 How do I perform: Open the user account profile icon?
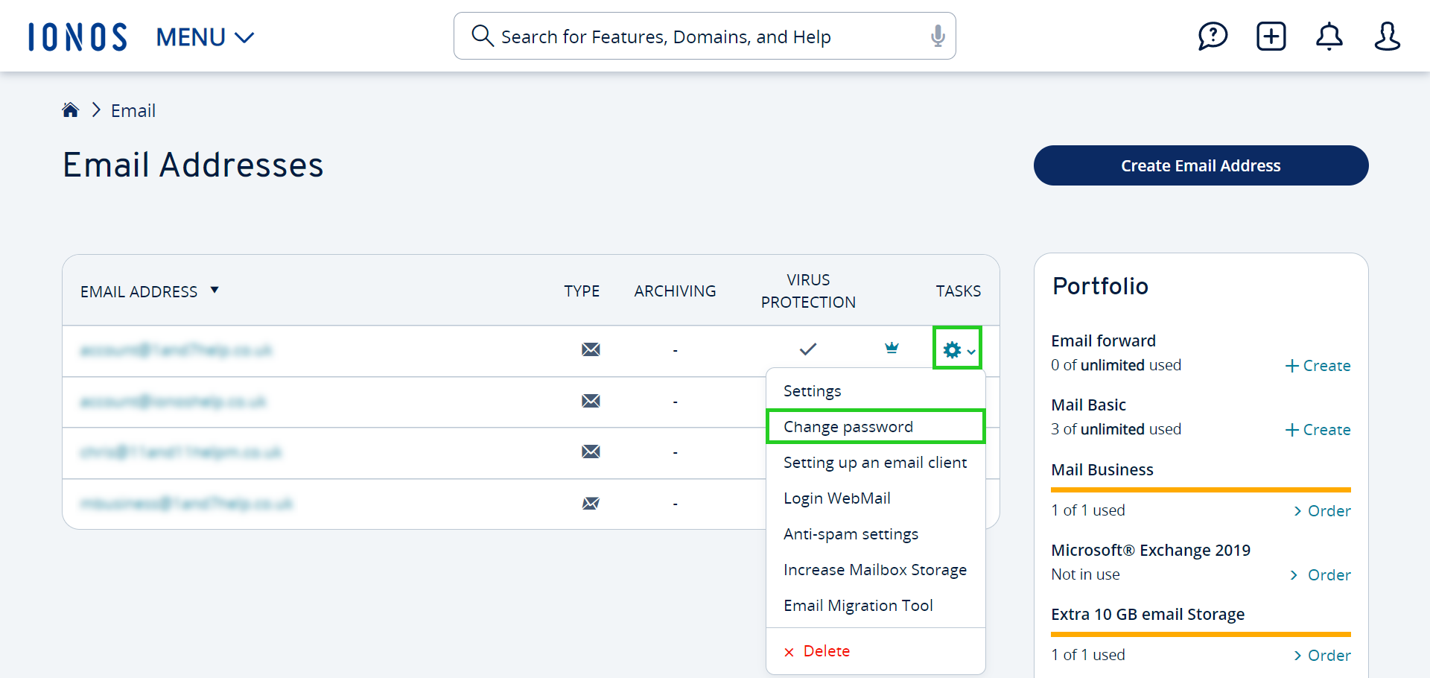pos(1387,36)
